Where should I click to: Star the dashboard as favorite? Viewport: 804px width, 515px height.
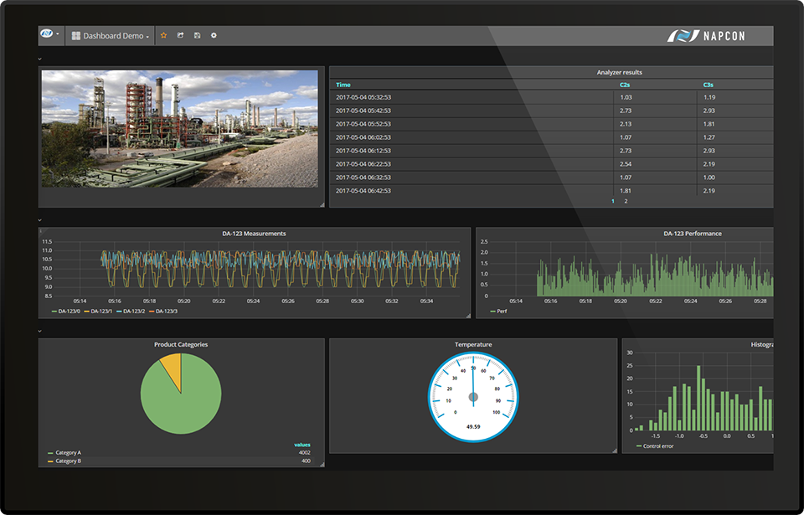click(164, 36)
